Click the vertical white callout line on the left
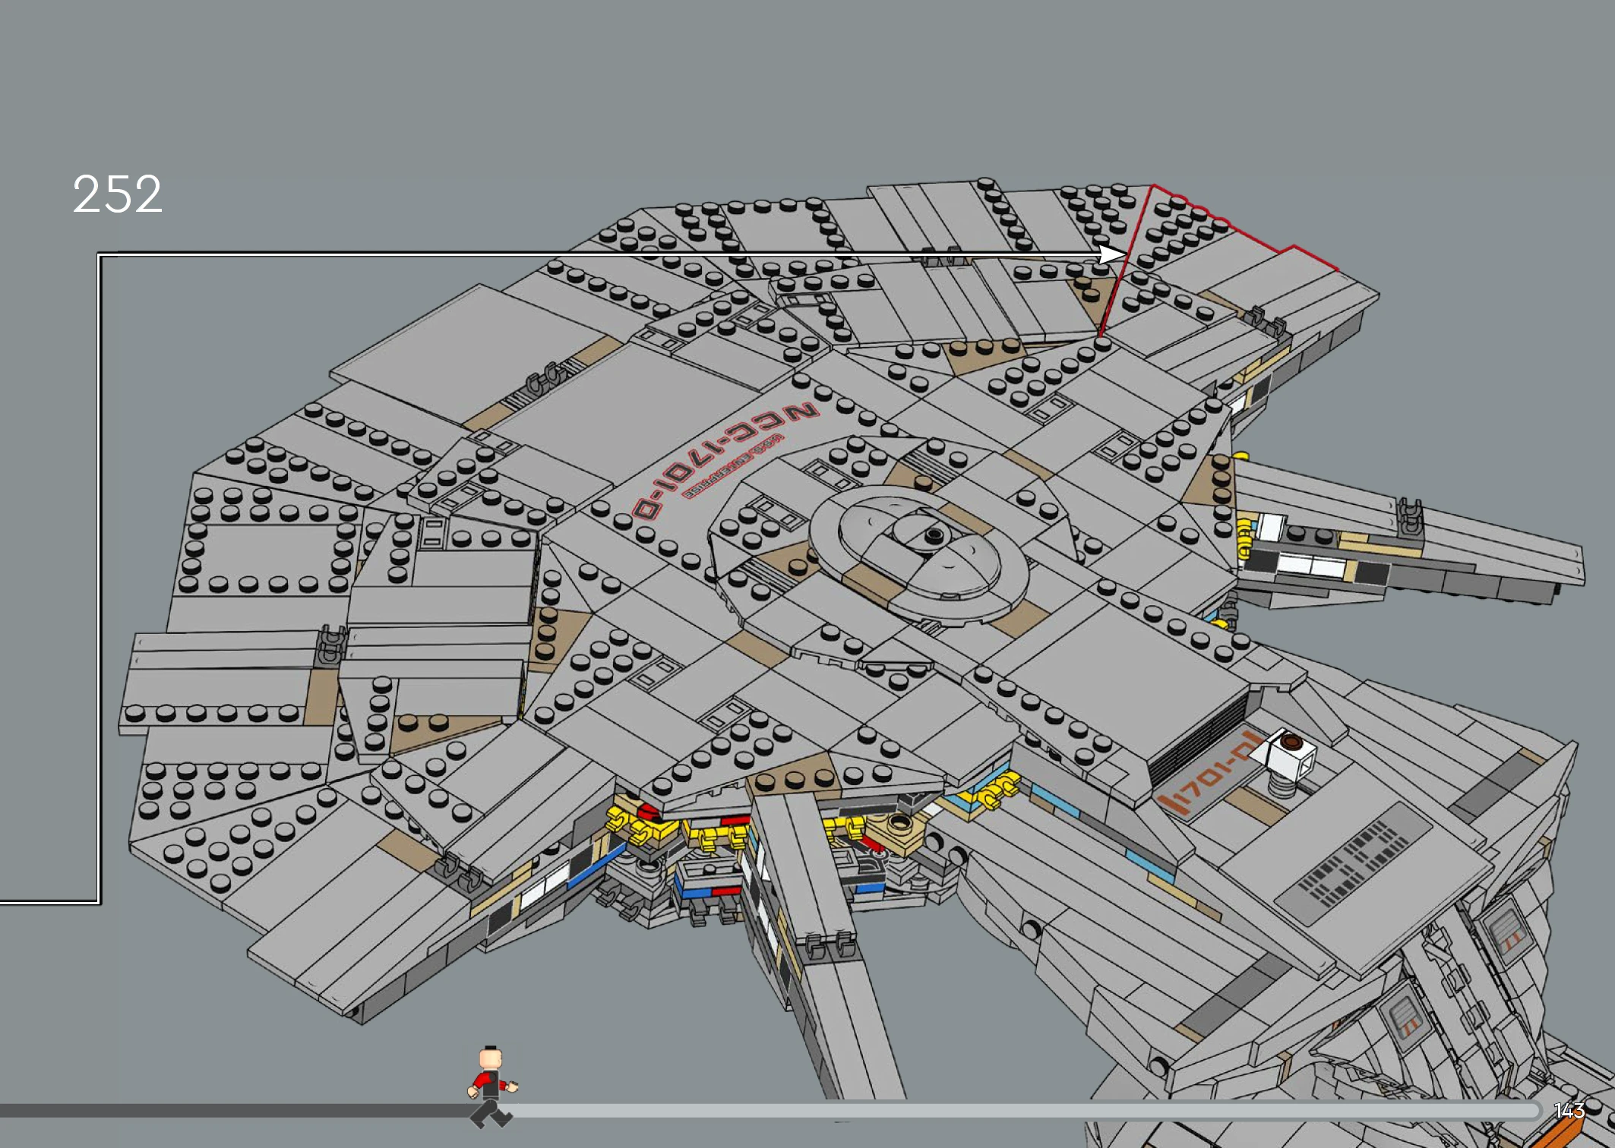Screen dimensions: 1615x1148 click(99, 577)
